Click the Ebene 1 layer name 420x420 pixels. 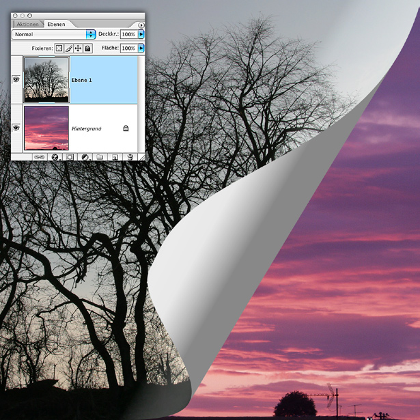click(x=82, y=80)
